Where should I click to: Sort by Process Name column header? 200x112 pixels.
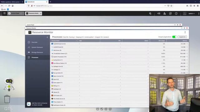coord(64,41)
